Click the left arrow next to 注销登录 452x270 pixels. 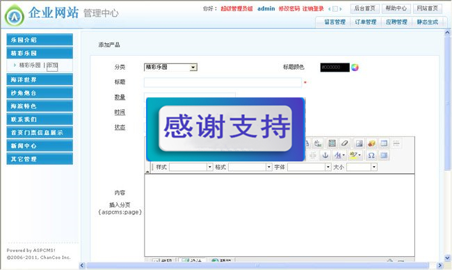330,9
